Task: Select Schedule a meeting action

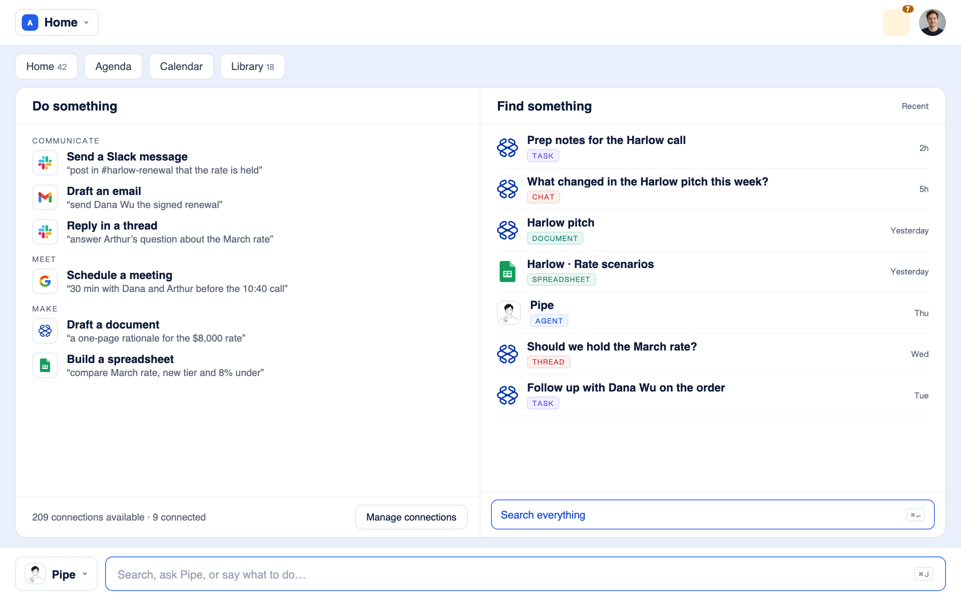Action: [120, 275]
